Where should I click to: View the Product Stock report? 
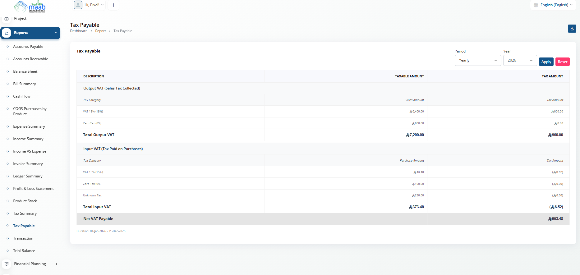25,201
